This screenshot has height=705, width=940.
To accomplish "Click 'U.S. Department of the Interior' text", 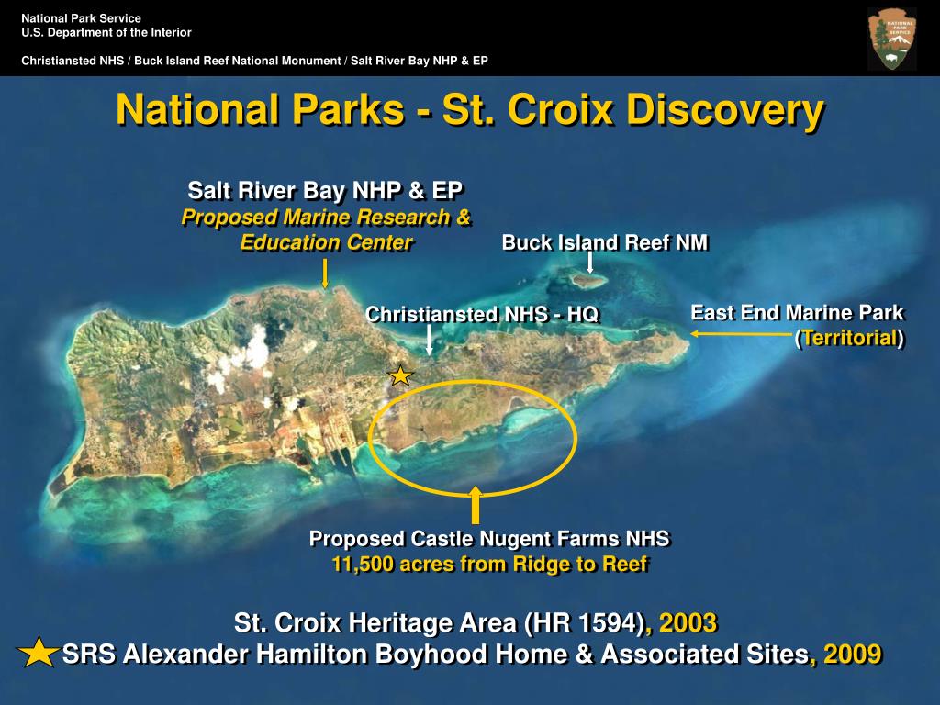I will point(106,32).
